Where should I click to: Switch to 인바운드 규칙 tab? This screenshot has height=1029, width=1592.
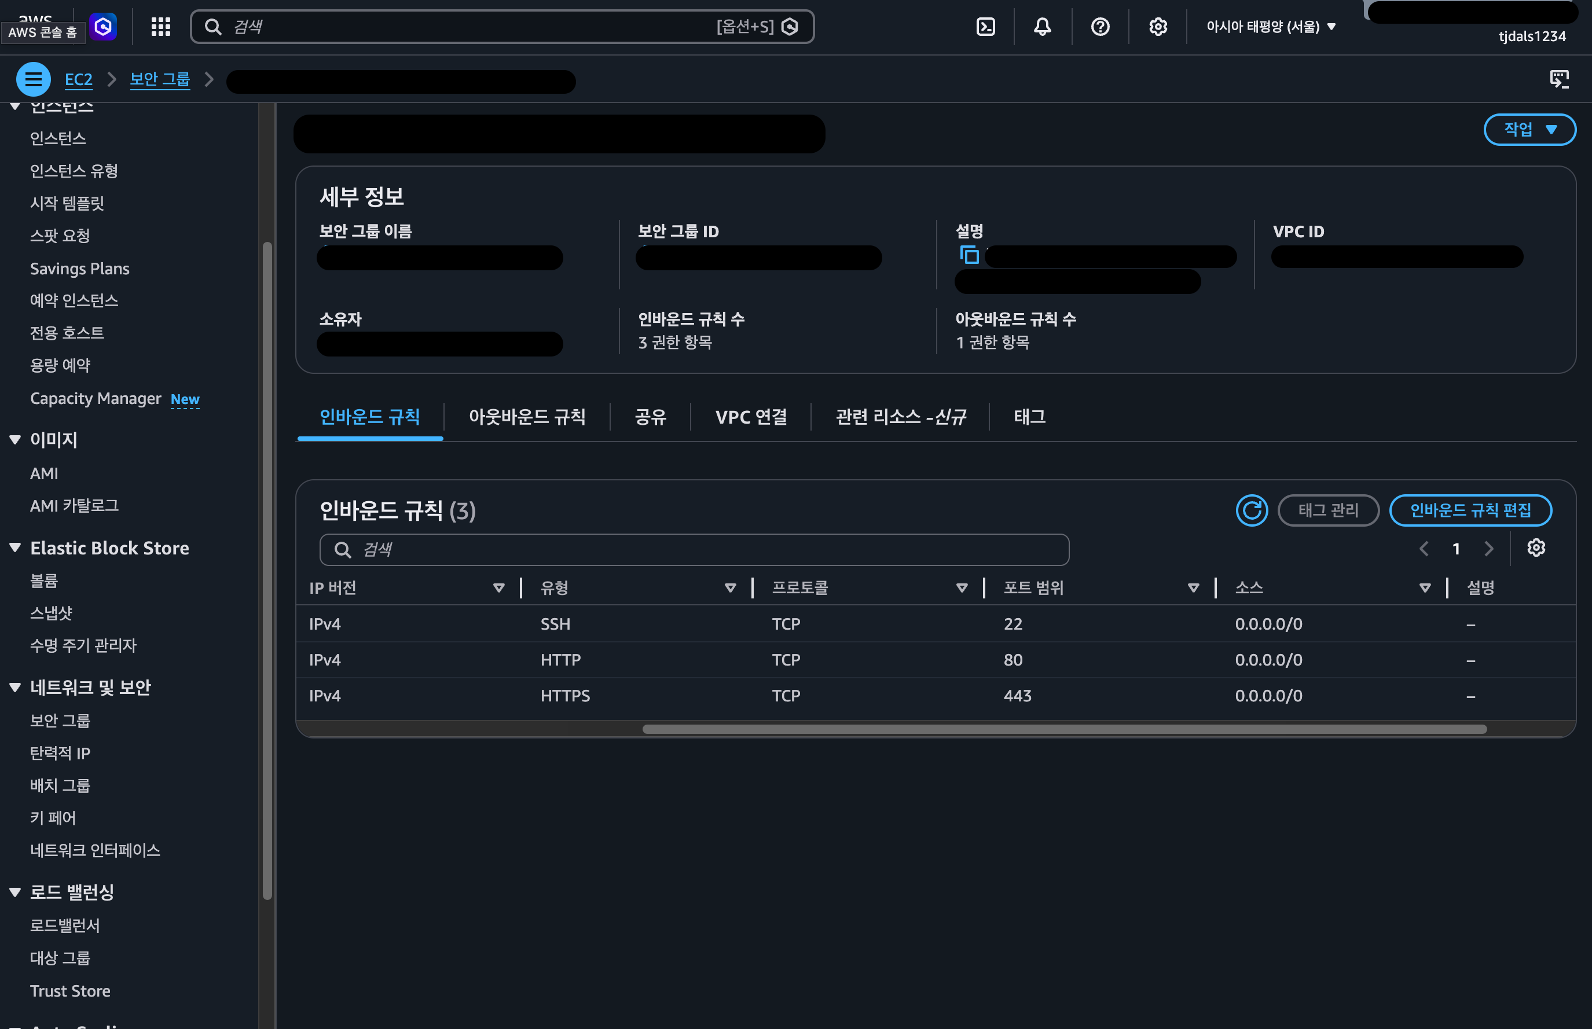coord(369,417)
